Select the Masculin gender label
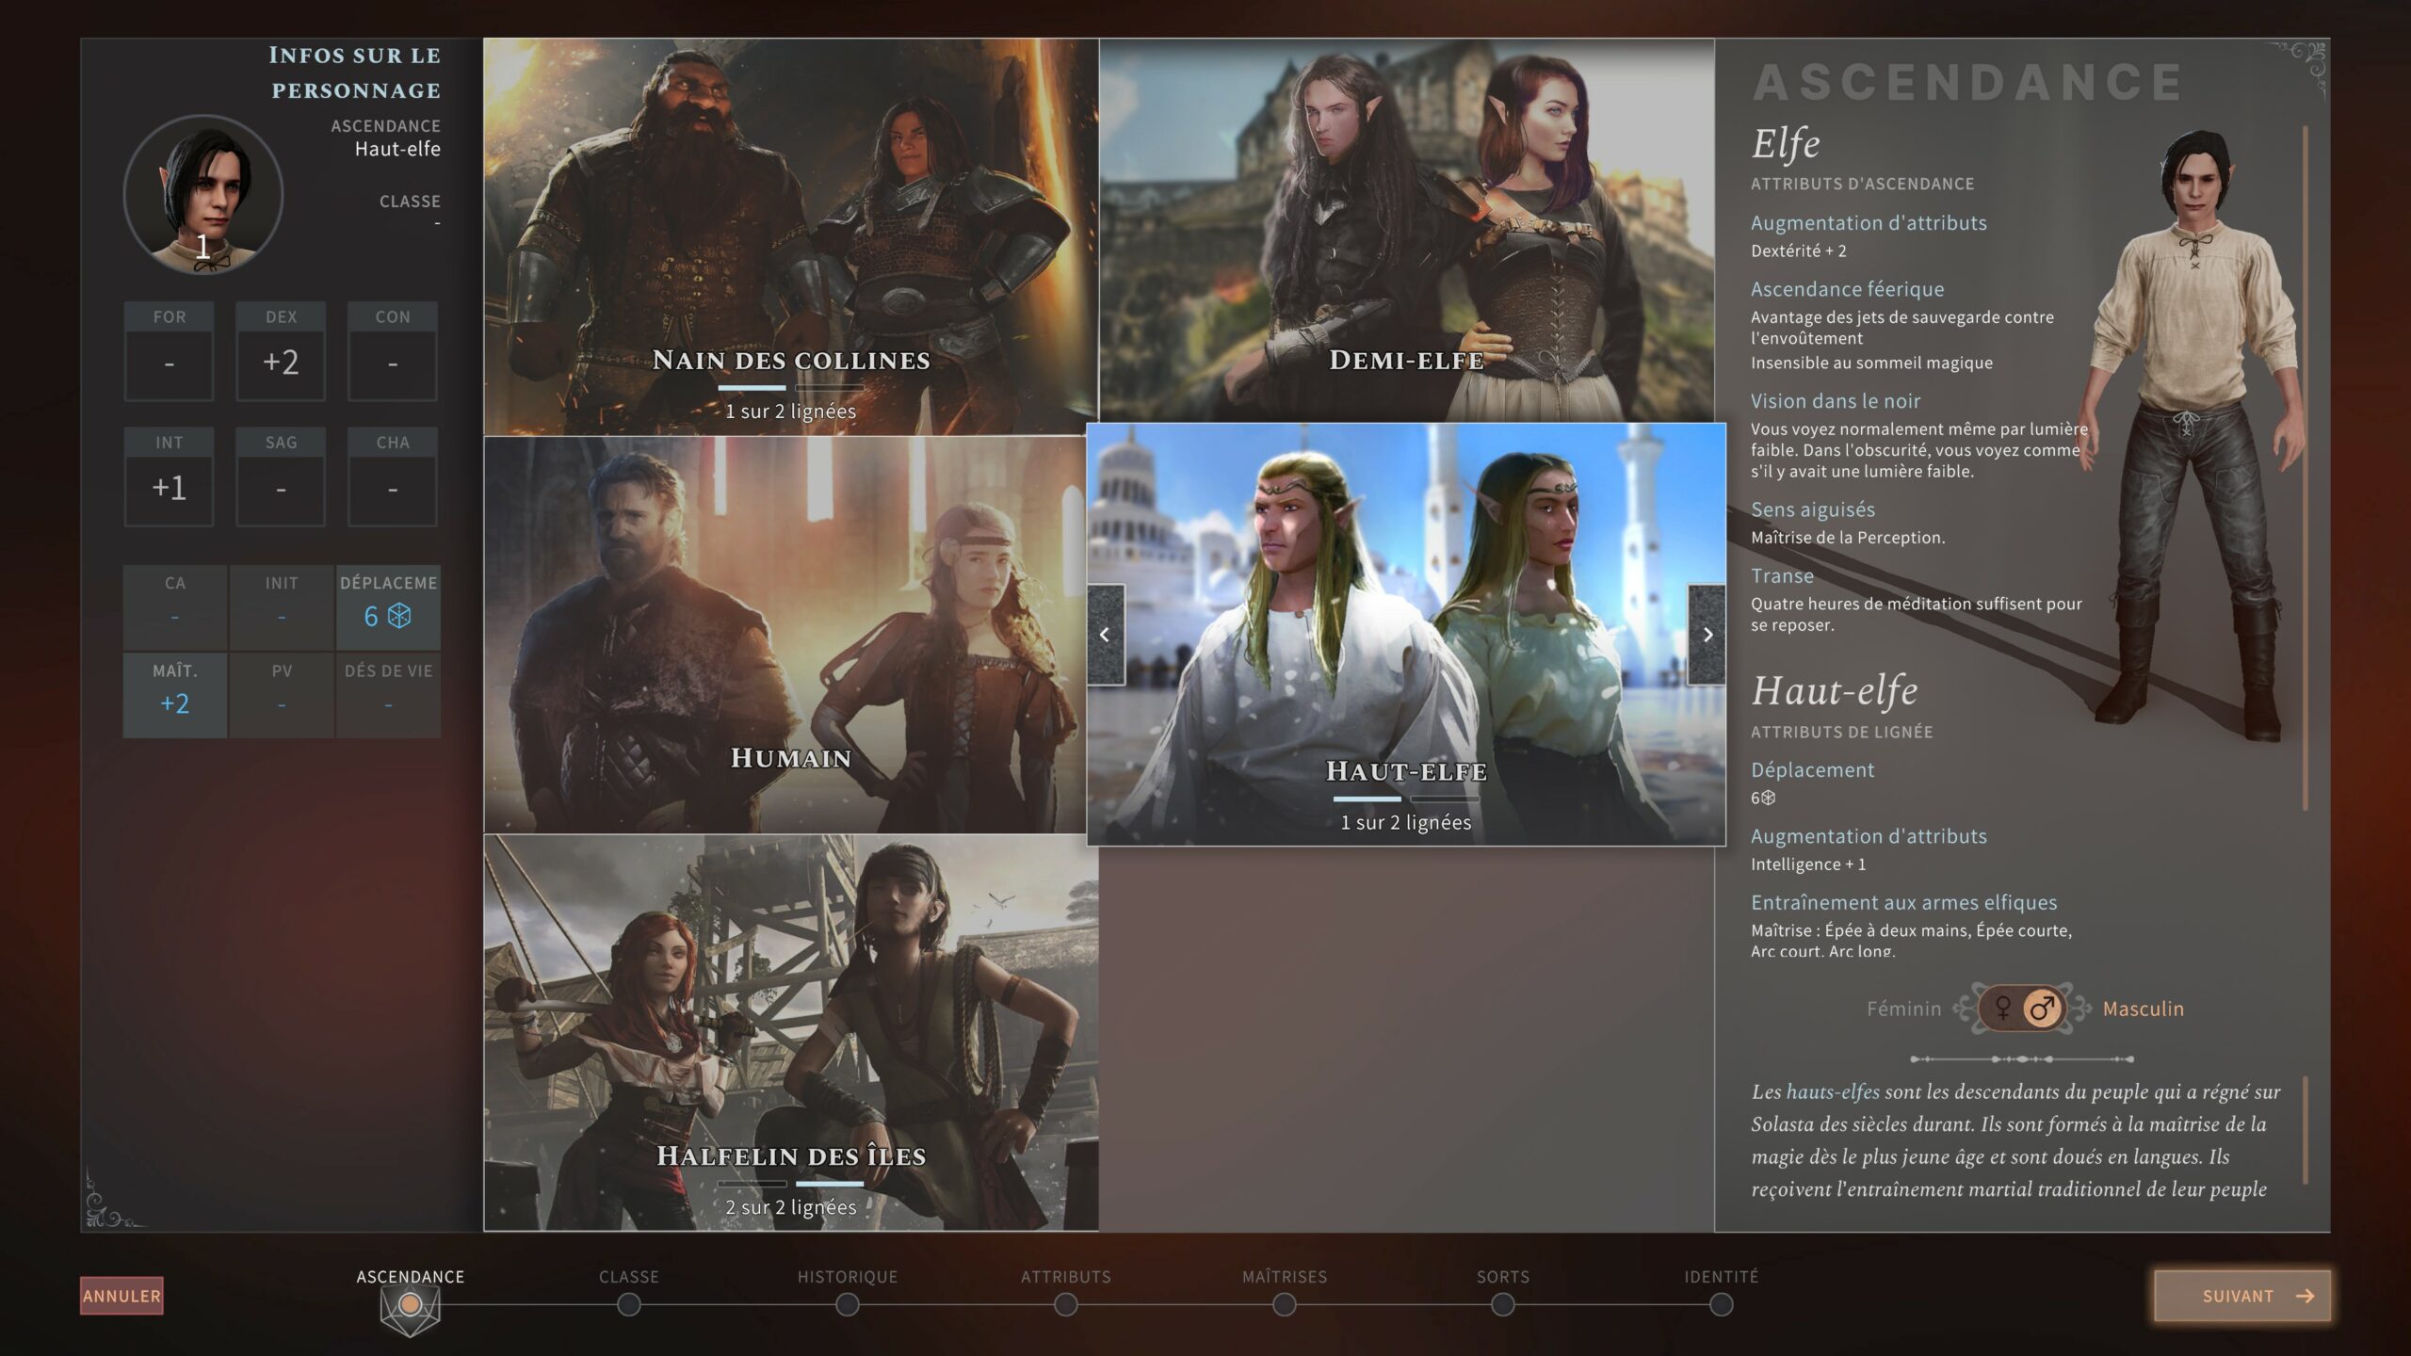Image resolution: width=2411 pixels, height=1356 pixels. (x=2143, y=1009)
